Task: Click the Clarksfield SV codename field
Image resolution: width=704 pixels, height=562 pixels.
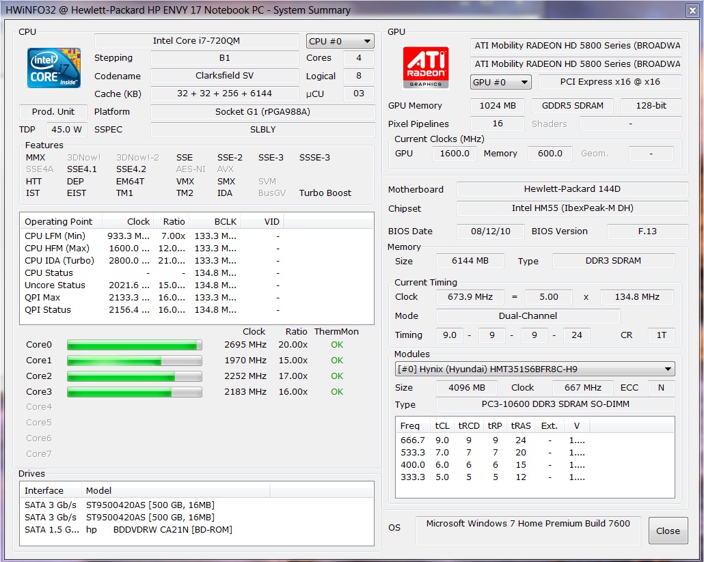Action: pyautogui.click(x=224, y=76)
